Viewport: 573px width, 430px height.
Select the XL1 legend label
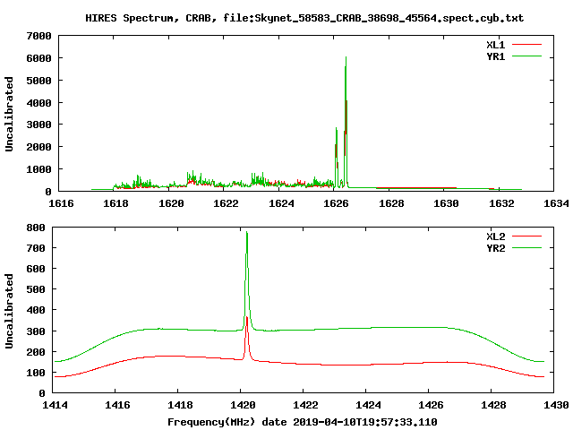495,45
